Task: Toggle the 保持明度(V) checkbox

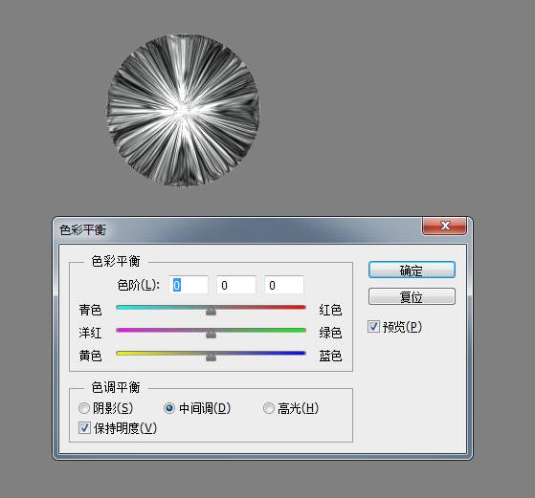Action: pos(84,427)
